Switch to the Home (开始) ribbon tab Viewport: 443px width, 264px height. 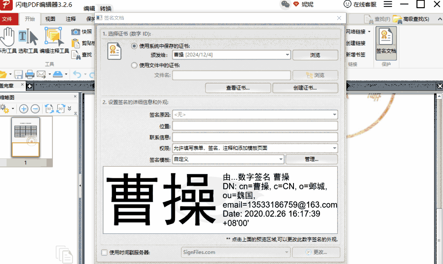[30, 19]
